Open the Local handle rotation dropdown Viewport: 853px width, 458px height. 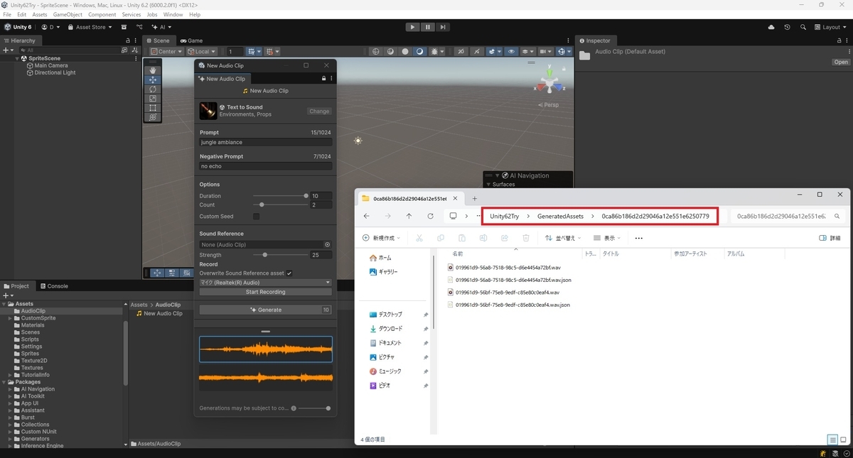203,51
